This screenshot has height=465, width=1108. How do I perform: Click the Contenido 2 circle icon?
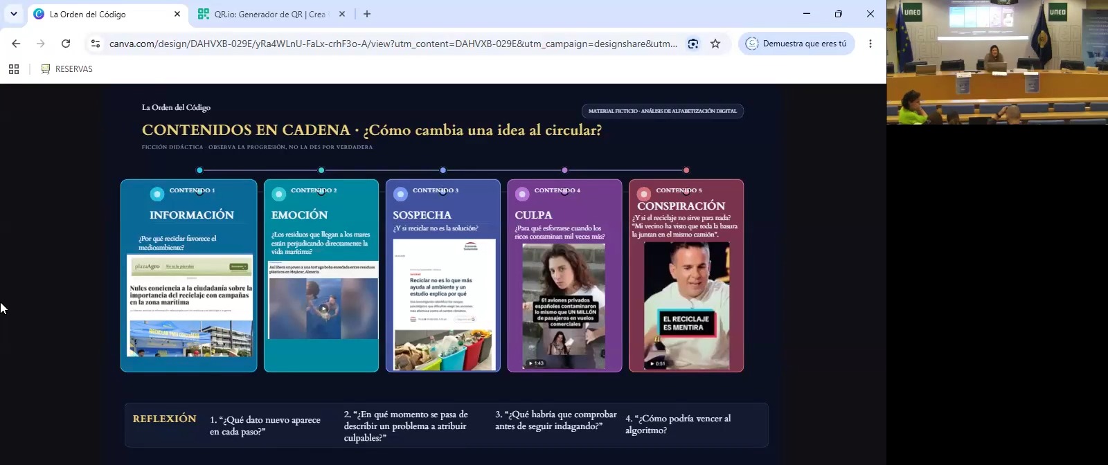click(279, 194)
